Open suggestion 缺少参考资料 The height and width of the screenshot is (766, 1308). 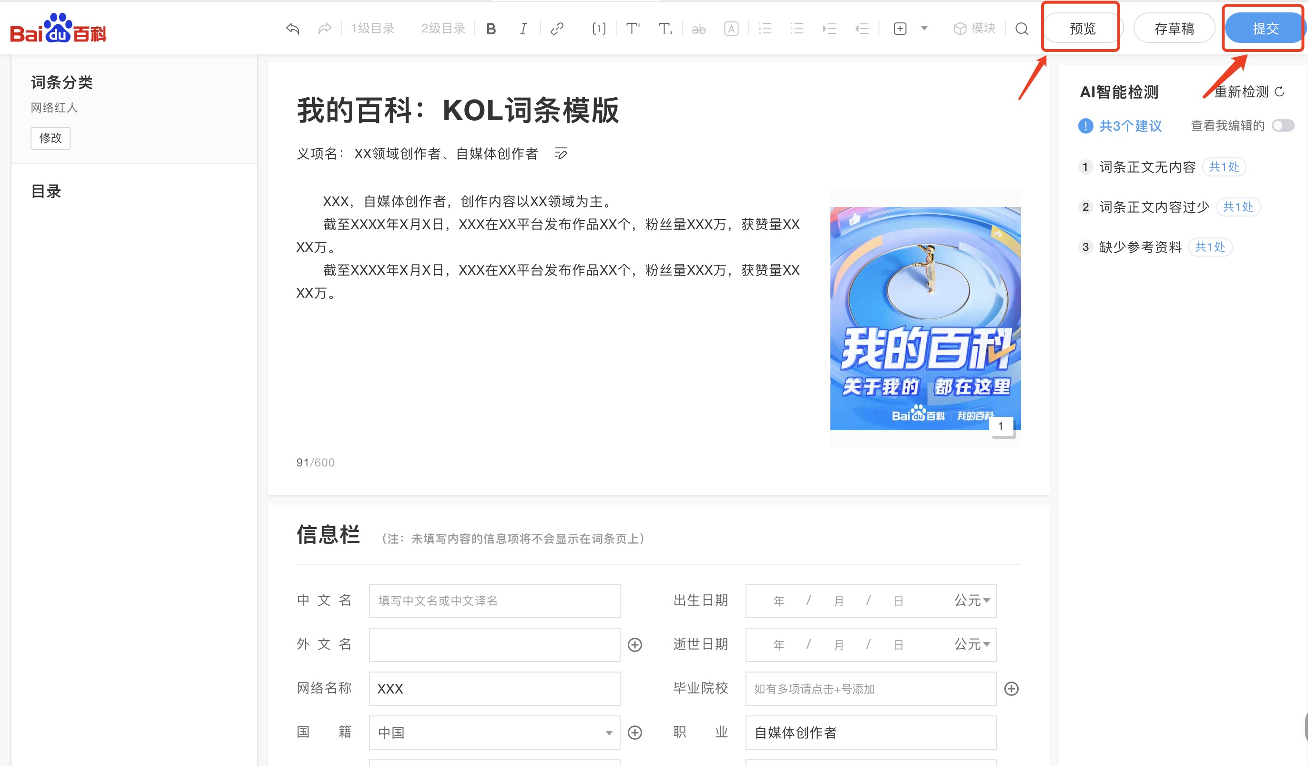[x=1140, y=247]
